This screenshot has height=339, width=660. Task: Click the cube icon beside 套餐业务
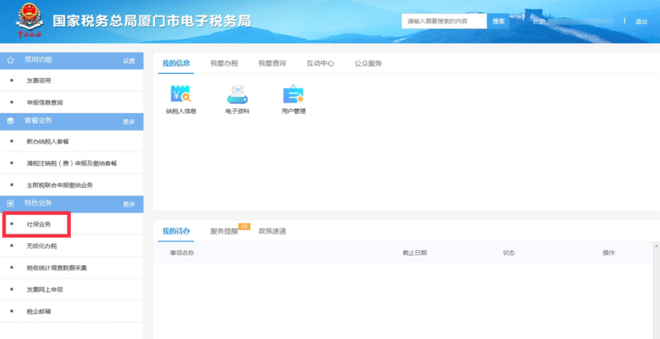pos(10,121)
